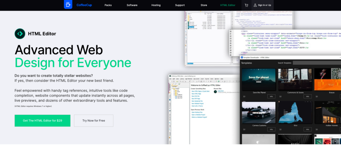Select the Kiro template thumbnail
Image resolution: width=341 pixels, height=167 pixels.
(295, 112)
